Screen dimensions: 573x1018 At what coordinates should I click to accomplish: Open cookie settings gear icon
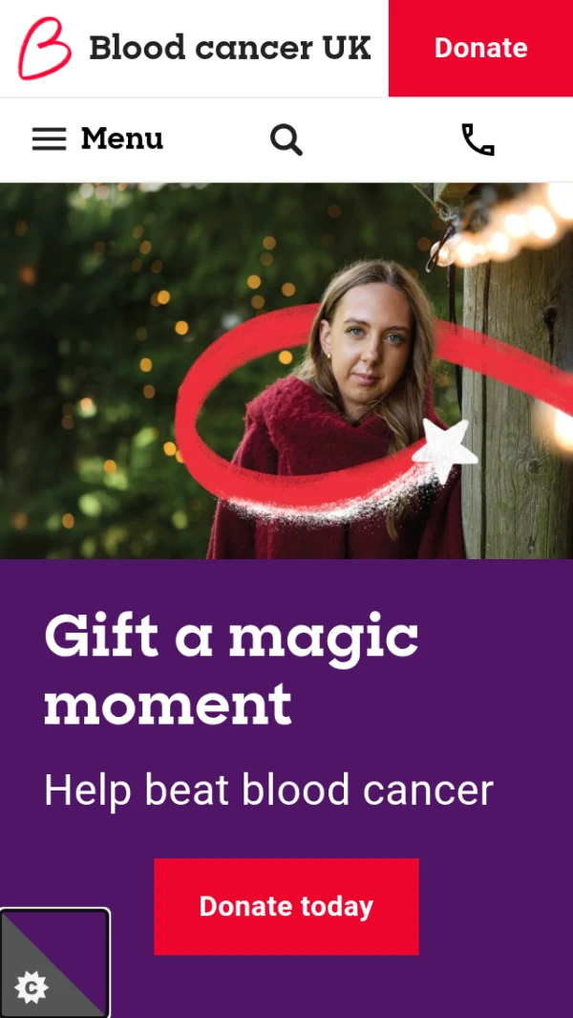tap(32, 987)
